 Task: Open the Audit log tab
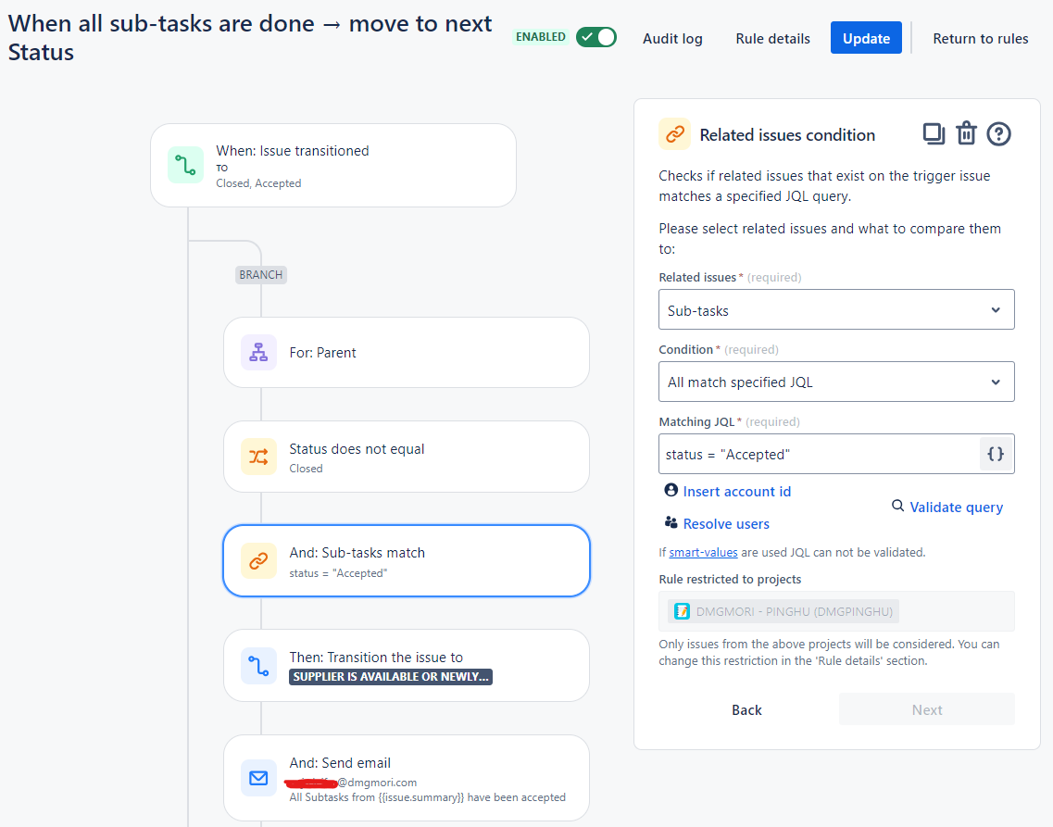[x=672, y=38]
